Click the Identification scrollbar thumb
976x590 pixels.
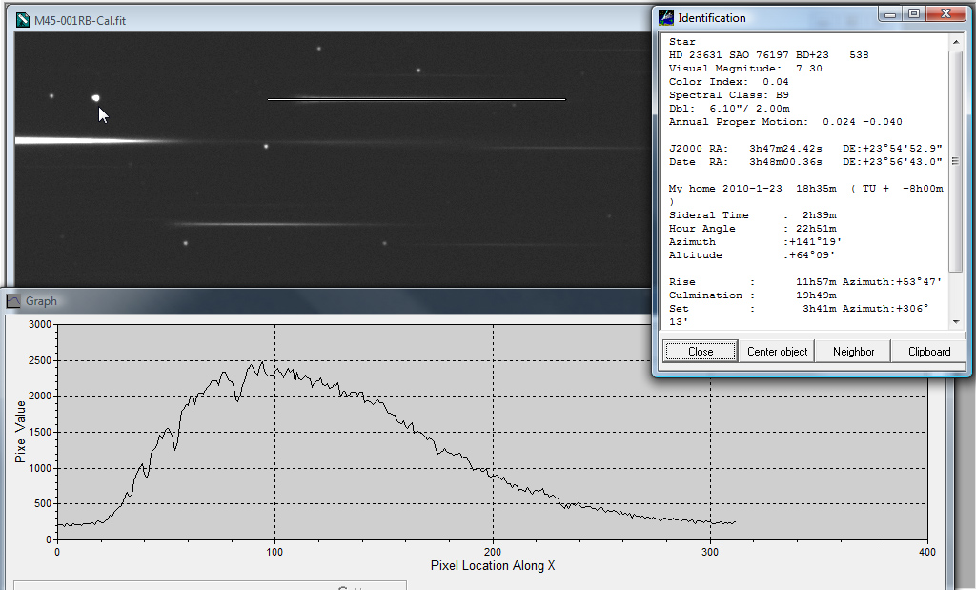(955, 162)
